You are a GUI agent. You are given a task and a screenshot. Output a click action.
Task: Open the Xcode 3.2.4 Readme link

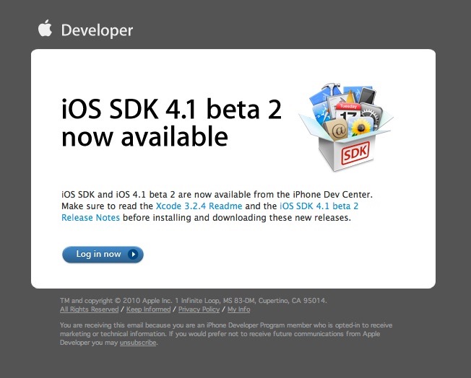point(199,206)
